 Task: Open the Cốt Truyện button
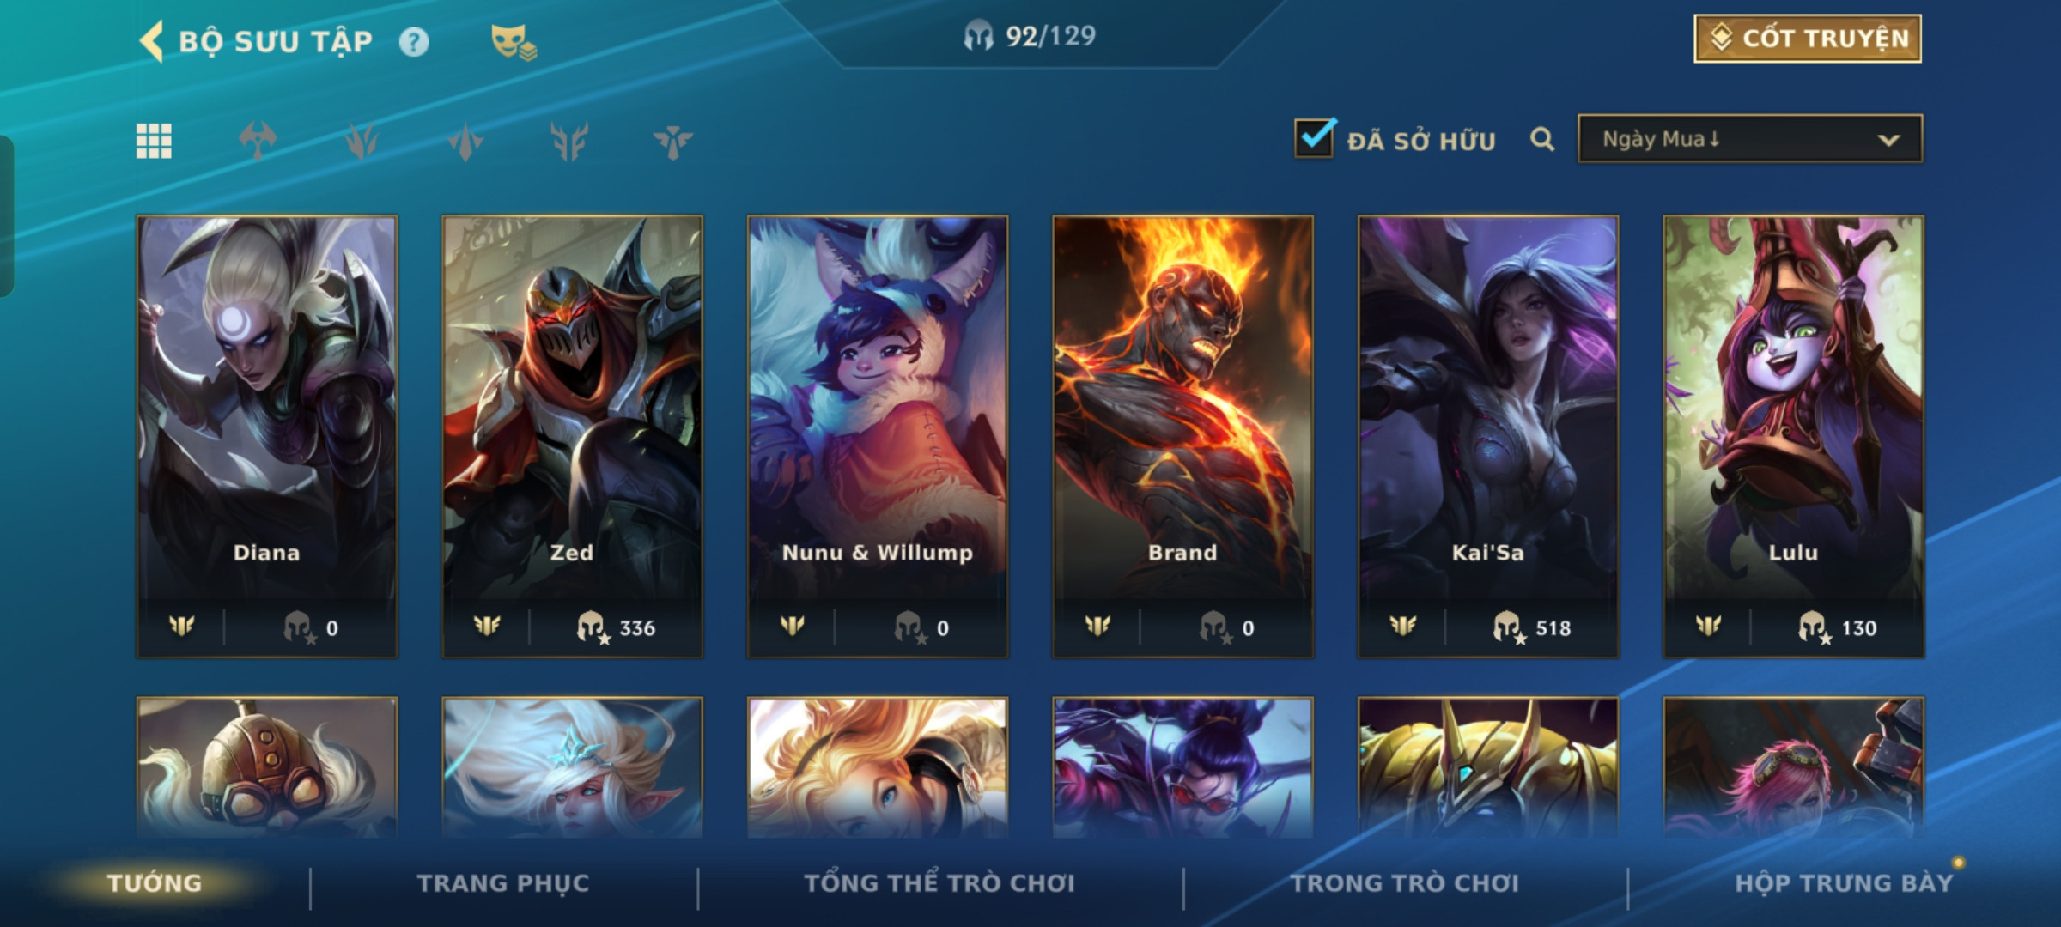(x=1808, y=39)
